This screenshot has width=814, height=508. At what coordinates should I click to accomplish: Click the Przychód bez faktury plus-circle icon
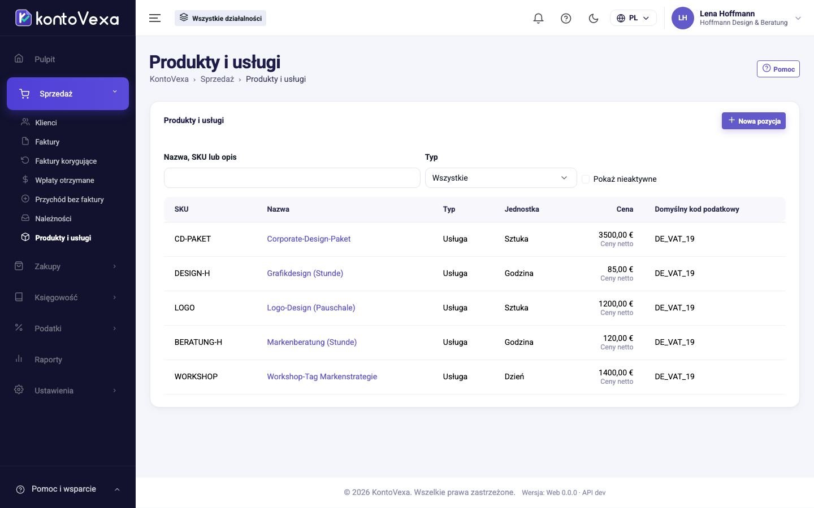pos(25,199)
